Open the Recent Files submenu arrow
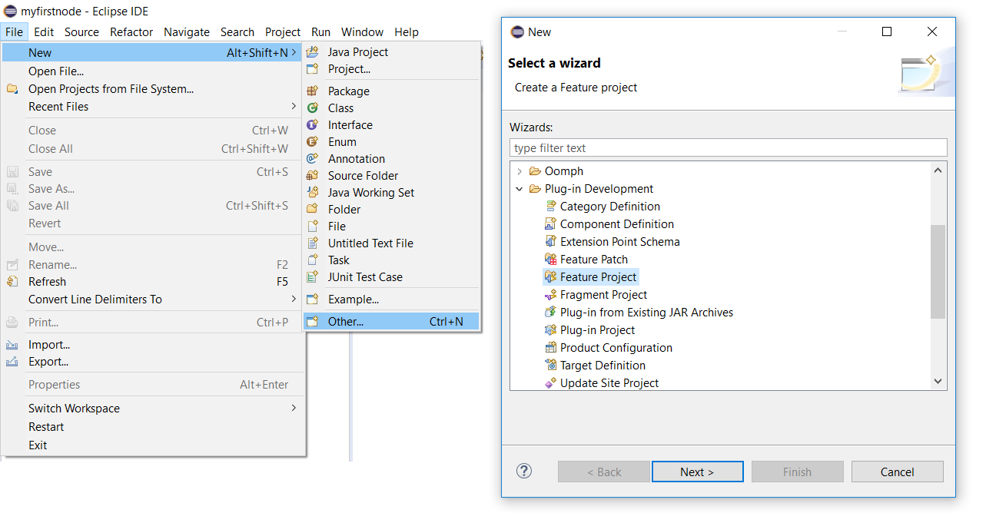The height and width of the screenshot is (513, 986). 294,106
